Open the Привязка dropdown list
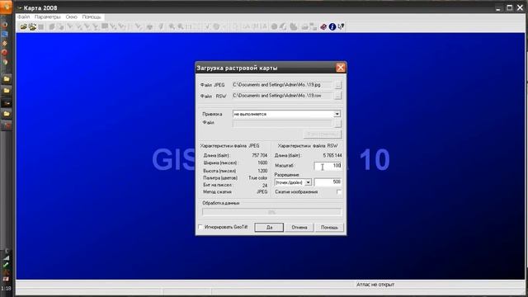Viewport: 528px width, 297px height. click(x=337, y=114)
